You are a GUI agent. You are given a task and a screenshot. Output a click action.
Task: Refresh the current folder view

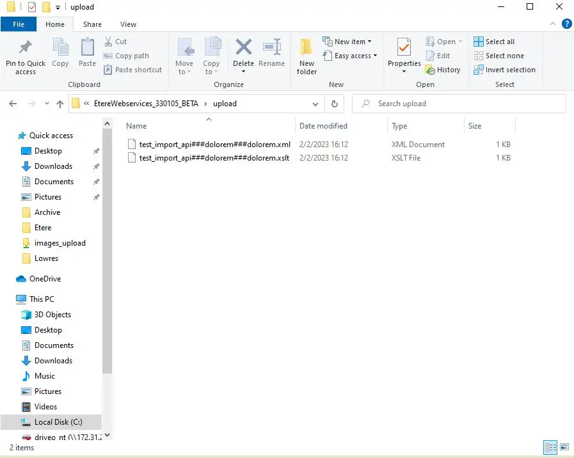[x=334, y=104]
